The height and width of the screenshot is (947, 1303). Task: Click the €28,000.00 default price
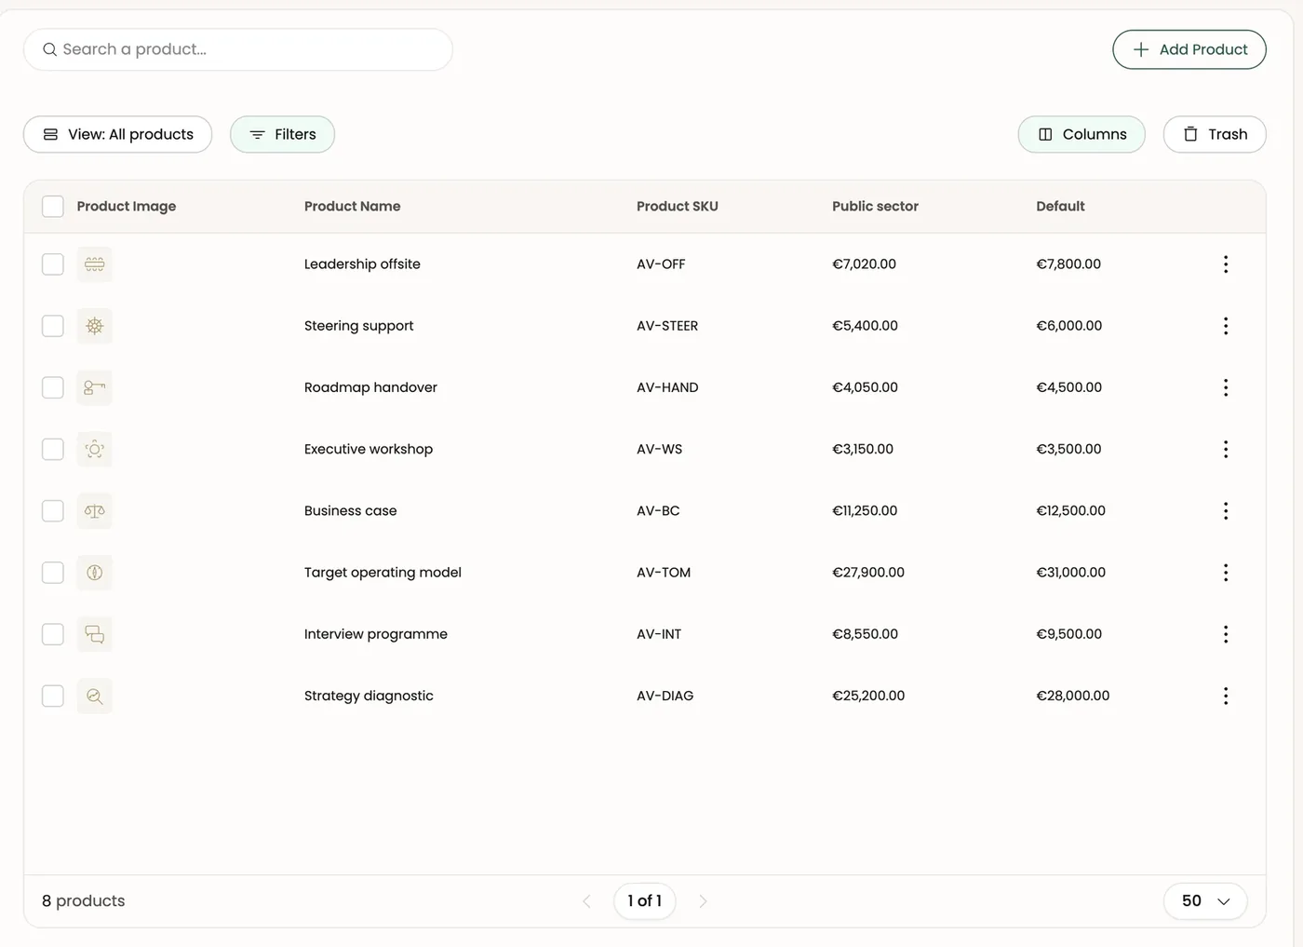1072,696
